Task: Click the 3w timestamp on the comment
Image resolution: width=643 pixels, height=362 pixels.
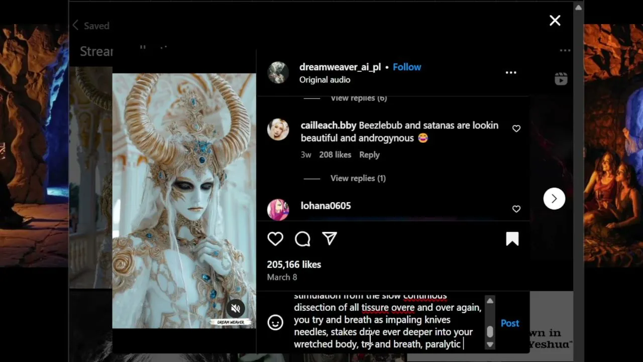Action: 306,155
